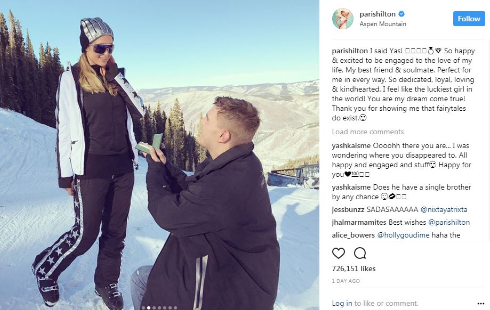This screenshot has height=310, width=490.
Task: Open the Aspen Mountain location link
Action: click(x=383, y=24)
